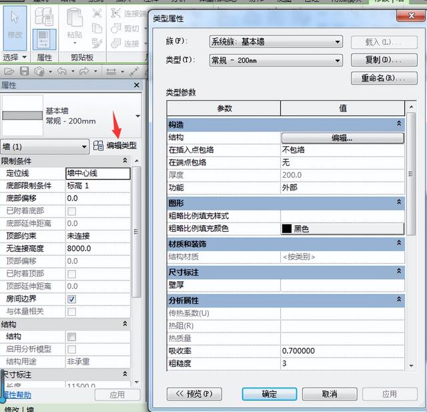Click the Save disk icon
This screenshot has width=427, height=412.
pos(24,71)
